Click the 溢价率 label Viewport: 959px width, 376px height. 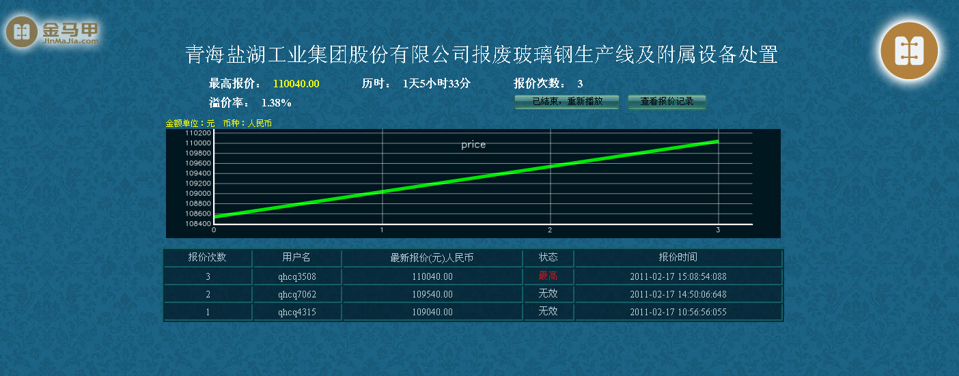pyautogui.click(x=229, y=103)
